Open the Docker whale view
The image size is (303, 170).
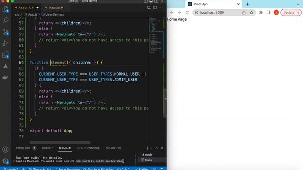pos(5,77)
